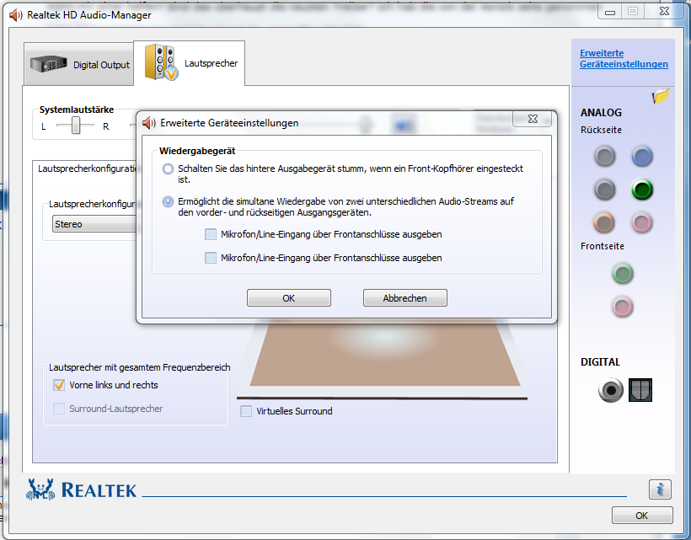Click the pink rear microphone jack
Image resolution: width=691 pixels, height=540 pixels.
point(641,222)
